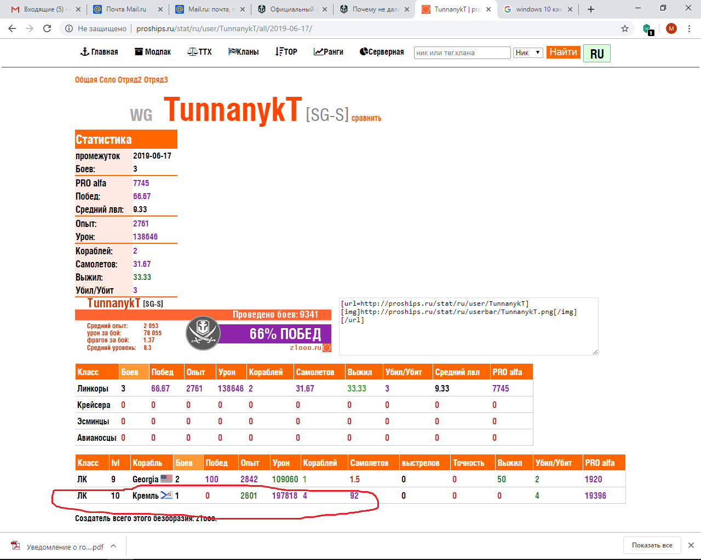Open the Кланы menu item
Viewport: 701px width, 560px height.
pos(244,52)
